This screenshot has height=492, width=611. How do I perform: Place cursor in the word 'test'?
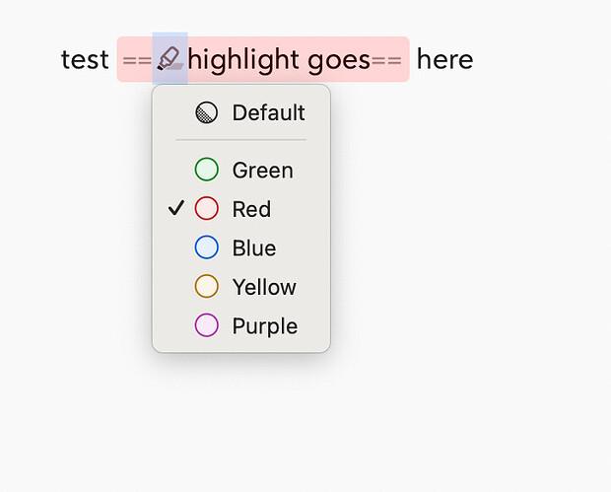pos(85,59)
